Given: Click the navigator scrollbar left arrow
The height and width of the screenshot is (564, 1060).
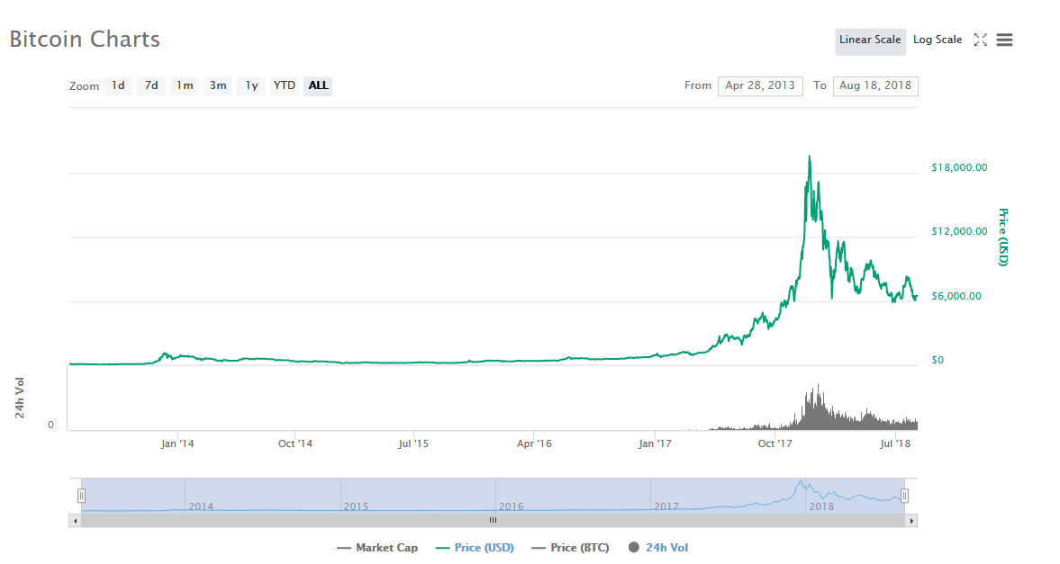Looking at the screenshot, I should (x=75, y=521).
